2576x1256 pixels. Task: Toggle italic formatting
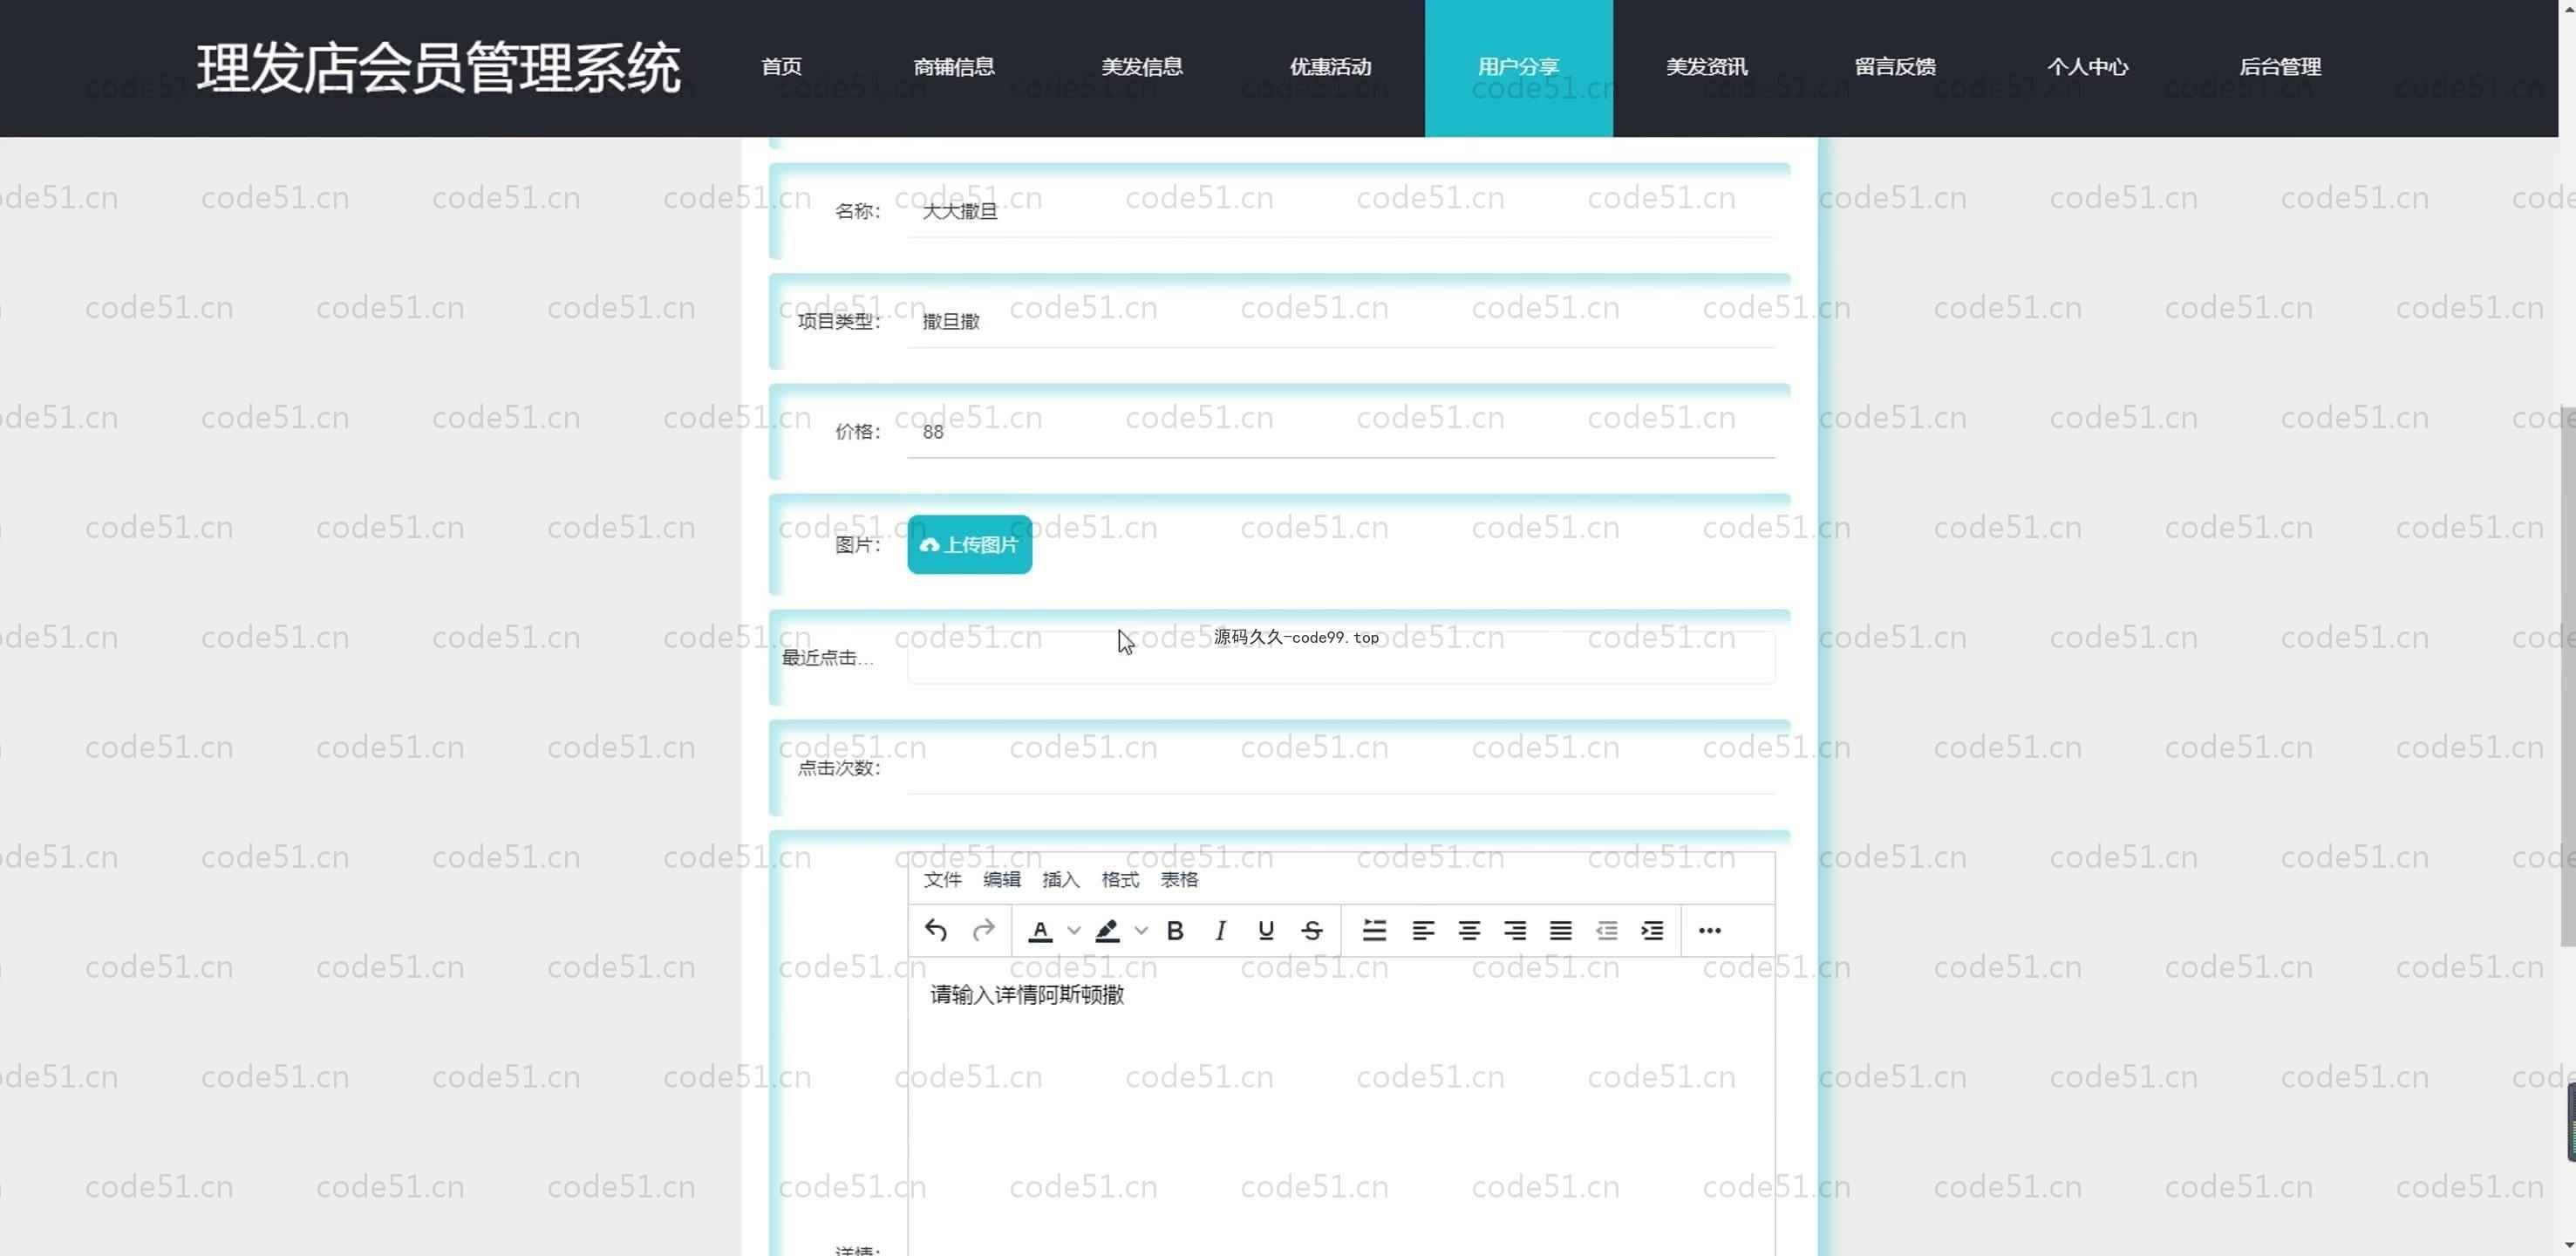pos(1220,931)
